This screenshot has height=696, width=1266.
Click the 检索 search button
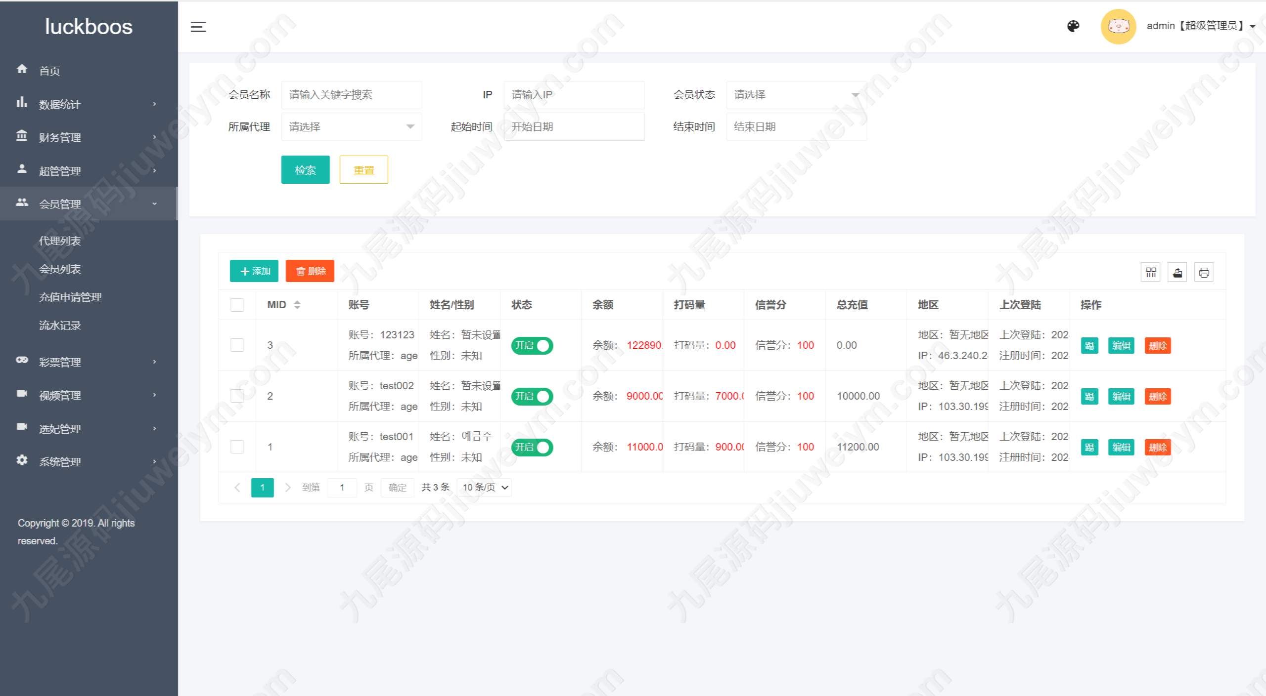tap(305, 170)
